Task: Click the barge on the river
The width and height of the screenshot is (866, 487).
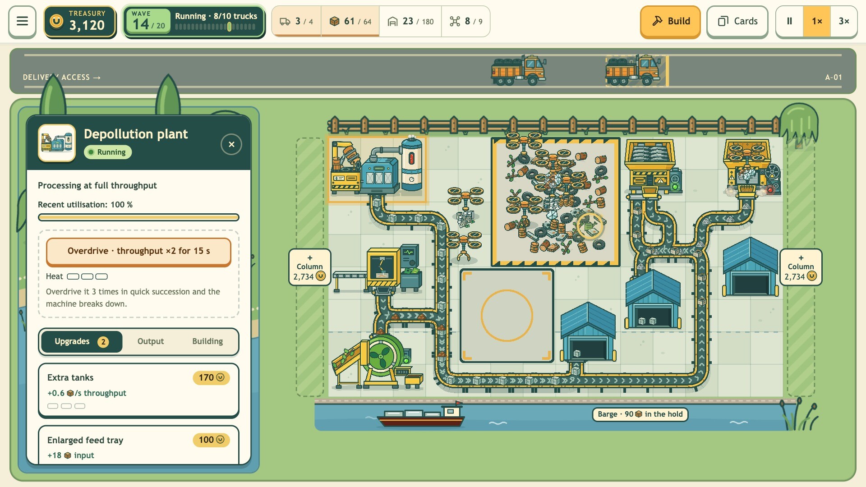Action: point(420,415)
